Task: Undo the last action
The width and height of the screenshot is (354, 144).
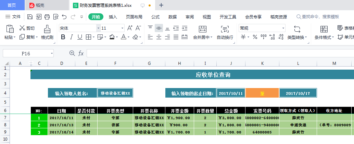Action: coord(64,17)
